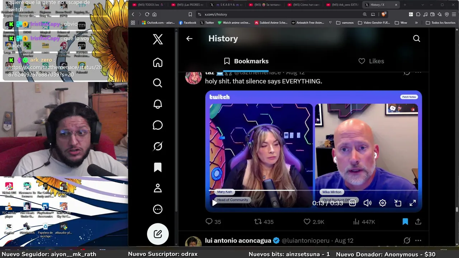This screenshot has width=459, height=258.
Task: Open Bookmarks from the X sidebar
Action: pos(158,167)
